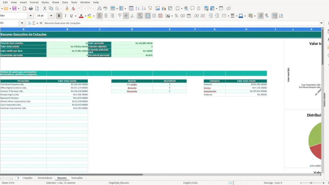The width and height of the screenshot is (329, 185).
Task: Insert an image from the toolbar
Action: (x=157, y=8)
